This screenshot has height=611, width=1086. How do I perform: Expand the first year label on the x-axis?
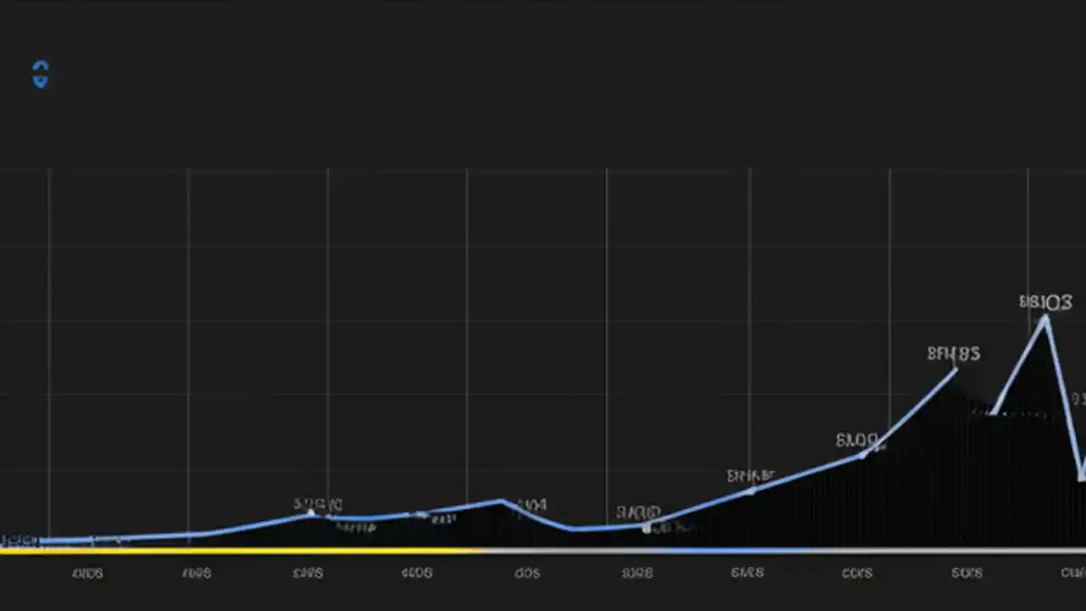pos(87,573)
